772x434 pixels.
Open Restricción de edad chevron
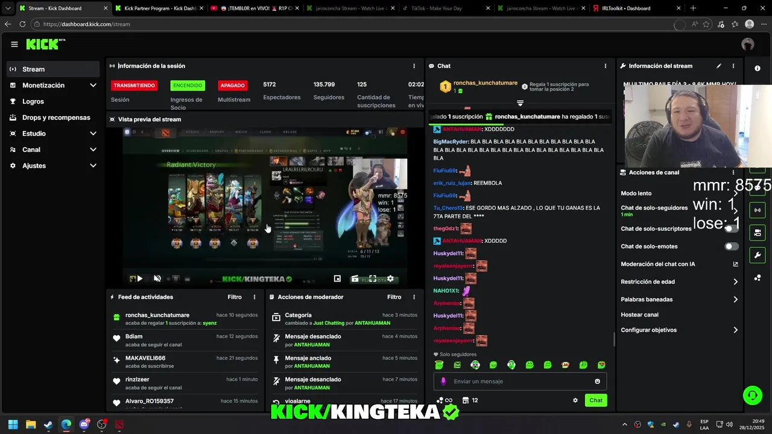(735, 281)
